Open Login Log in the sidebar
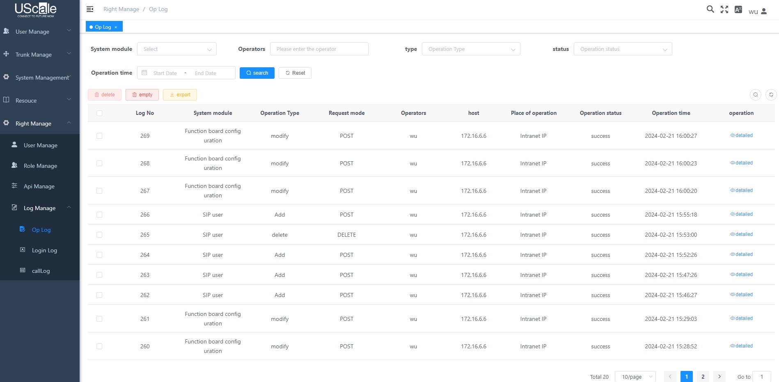This screenshot has height=382, width=779. coord(40,250)
